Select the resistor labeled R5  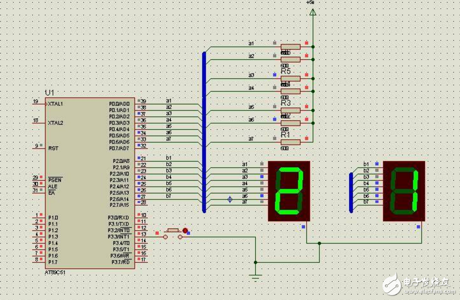coord(290,79)
